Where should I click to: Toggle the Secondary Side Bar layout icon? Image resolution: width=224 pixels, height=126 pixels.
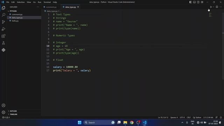[x=198, y=2]
